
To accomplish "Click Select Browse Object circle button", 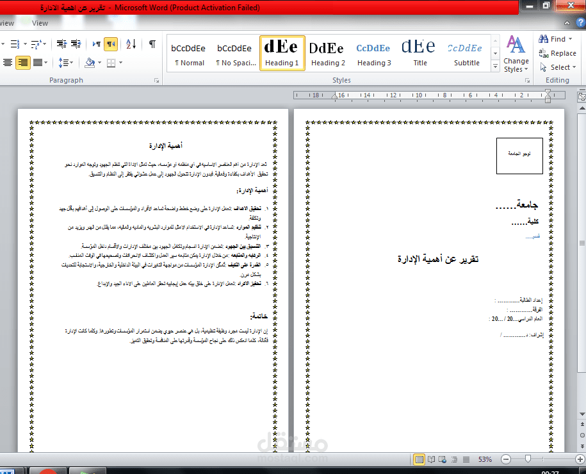I will coord(582,435).
